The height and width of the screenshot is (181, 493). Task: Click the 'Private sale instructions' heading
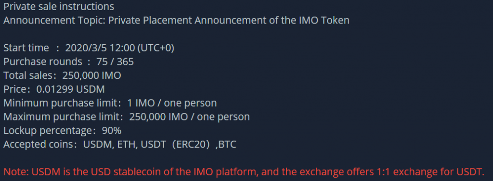coord(59,7)
